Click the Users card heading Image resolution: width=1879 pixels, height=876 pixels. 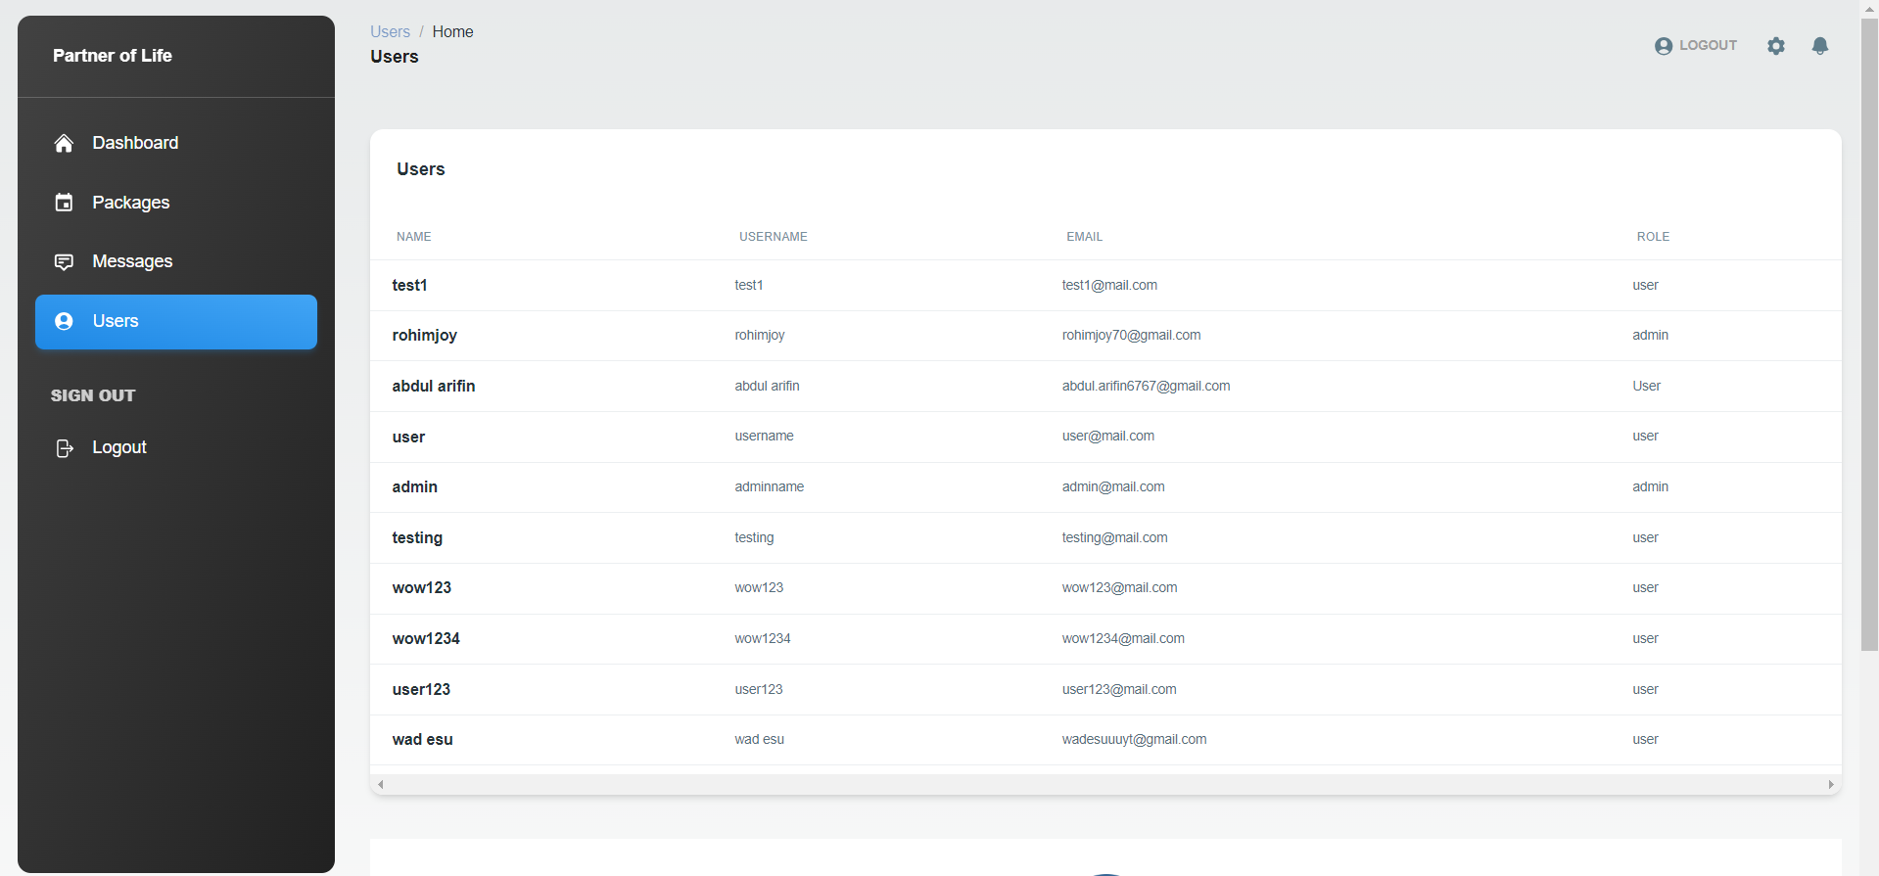click(421, 169)
